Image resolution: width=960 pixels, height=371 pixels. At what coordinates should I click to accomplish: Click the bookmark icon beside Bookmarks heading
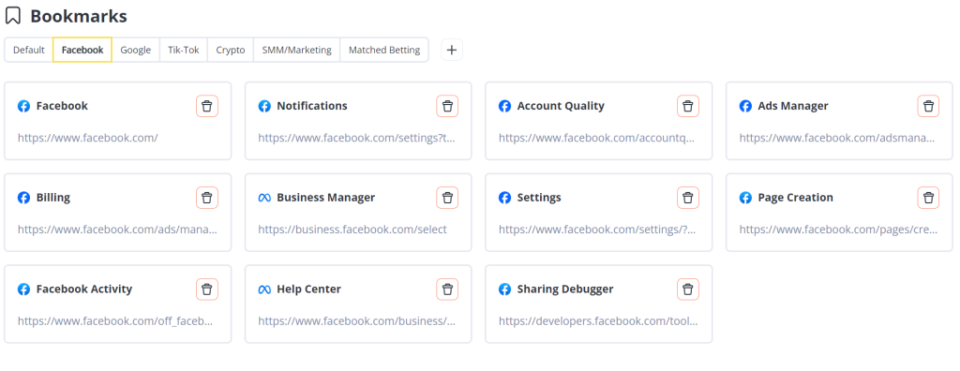click(13, 16)
